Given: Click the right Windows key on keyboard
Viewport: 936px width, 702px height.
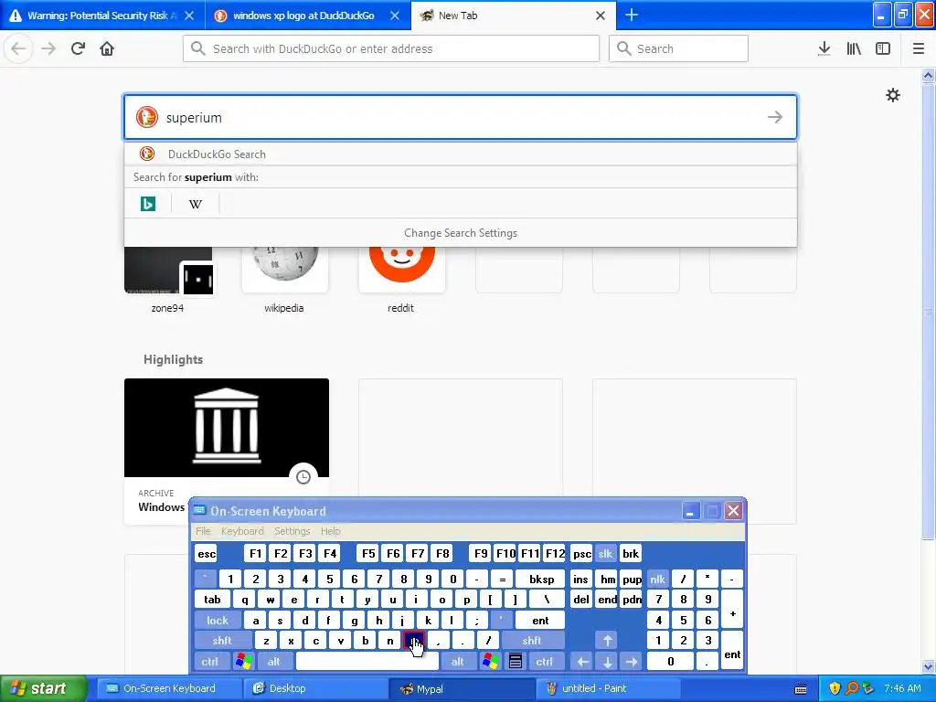Looking at the screenshot, I should (x=491, y=662).
